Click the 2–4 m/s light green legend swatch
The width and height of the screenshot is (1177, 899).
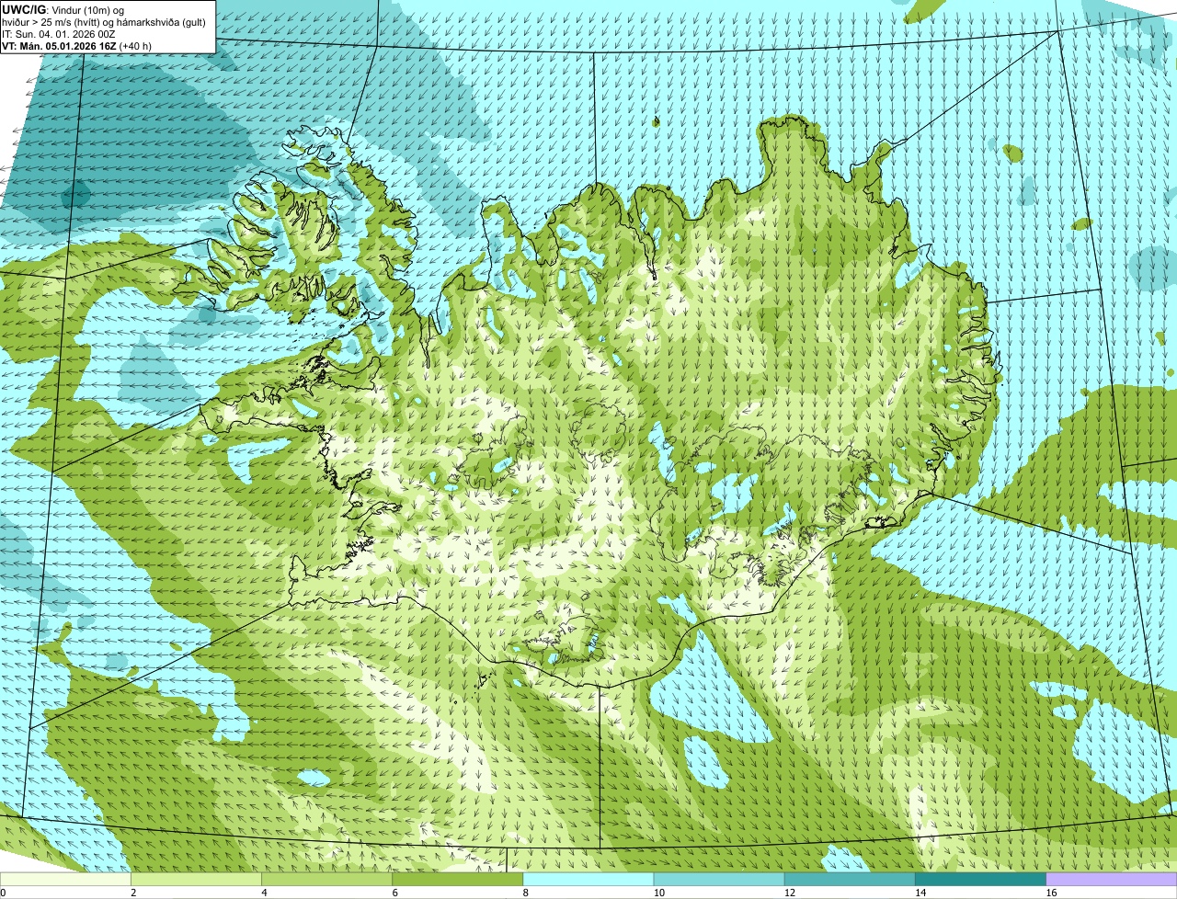click(197, 879)
